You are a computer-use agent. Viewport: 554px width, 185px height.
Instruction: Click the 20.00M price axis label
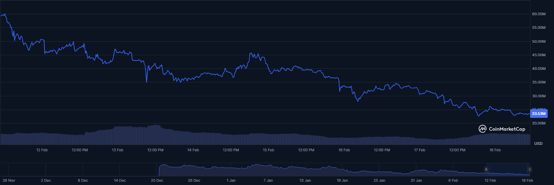click(539, 123)
